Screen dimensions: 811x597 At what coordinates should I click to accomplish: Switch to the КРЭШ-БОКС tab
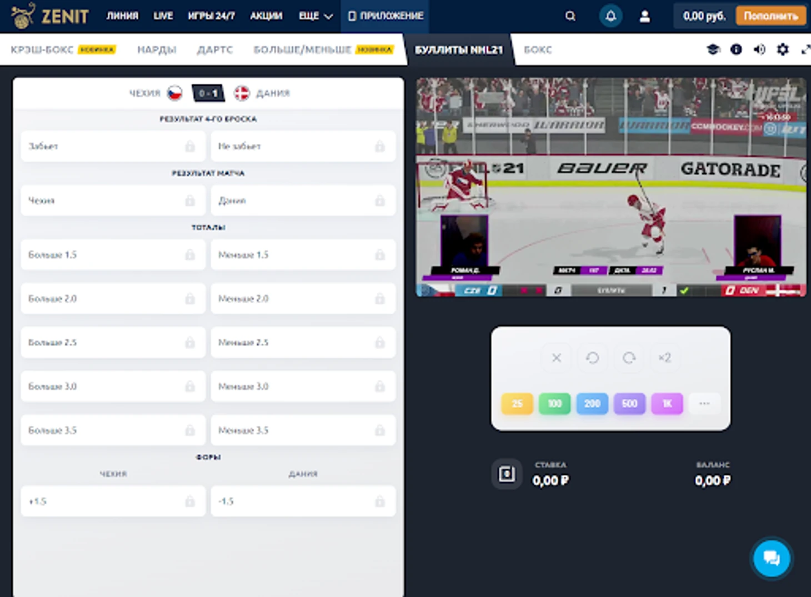pos(63,50)
